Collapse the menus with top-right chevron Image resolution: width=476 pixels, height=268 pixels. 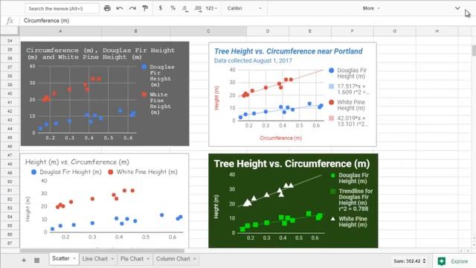point(457,8)
